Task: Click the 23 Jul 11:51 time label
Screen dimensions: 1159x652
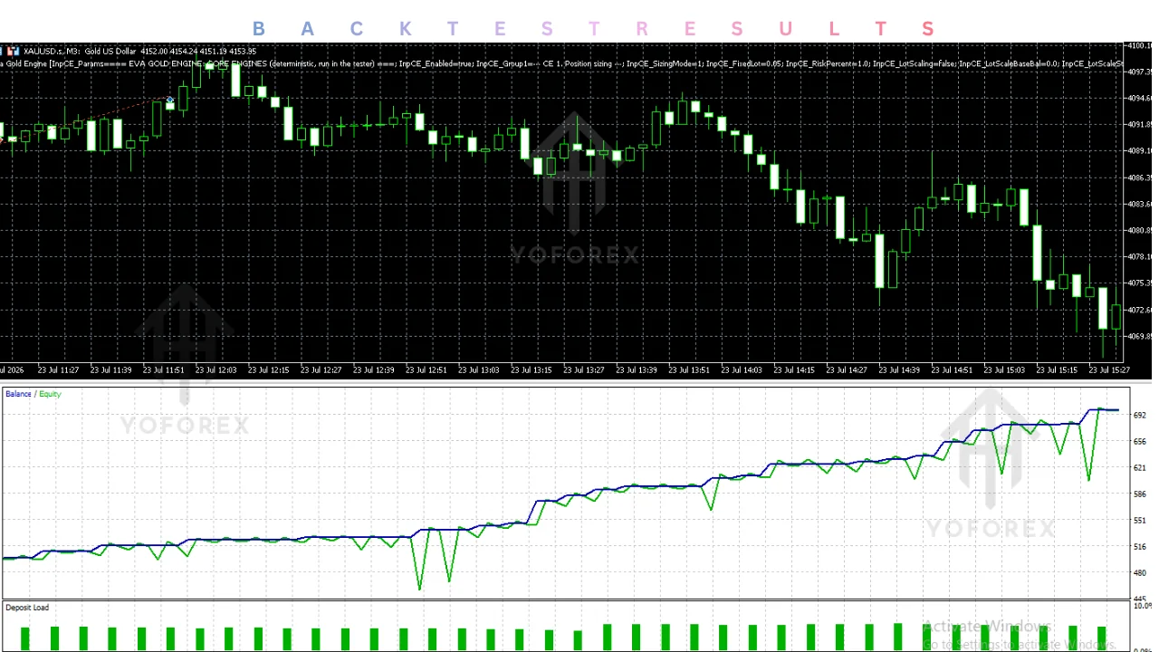Action: (164, 369)
